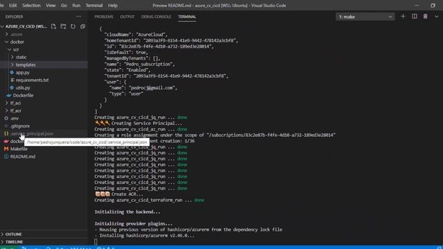The width and height of the screenshot is (443, 249).
Task: Click WSL Ubuntu remote indicator in status bar
Action: click(x=9, y=248)
